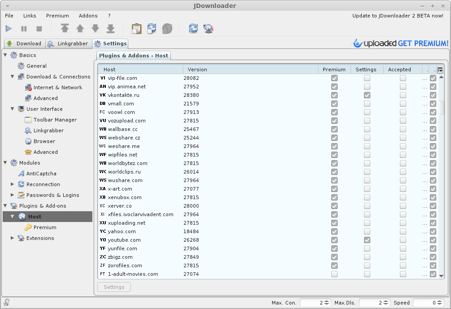451x309 pixels.
Task: Open Toolbar Manager settings
Action: click(55, 120)
